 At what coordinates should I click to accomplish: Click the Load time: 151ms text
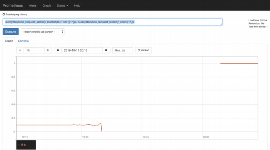(x=258, y=20)
